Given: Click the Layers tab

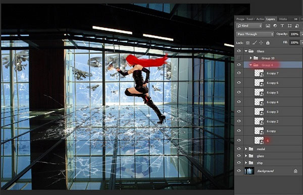Looking at the screenshot, I should (271, 19).
